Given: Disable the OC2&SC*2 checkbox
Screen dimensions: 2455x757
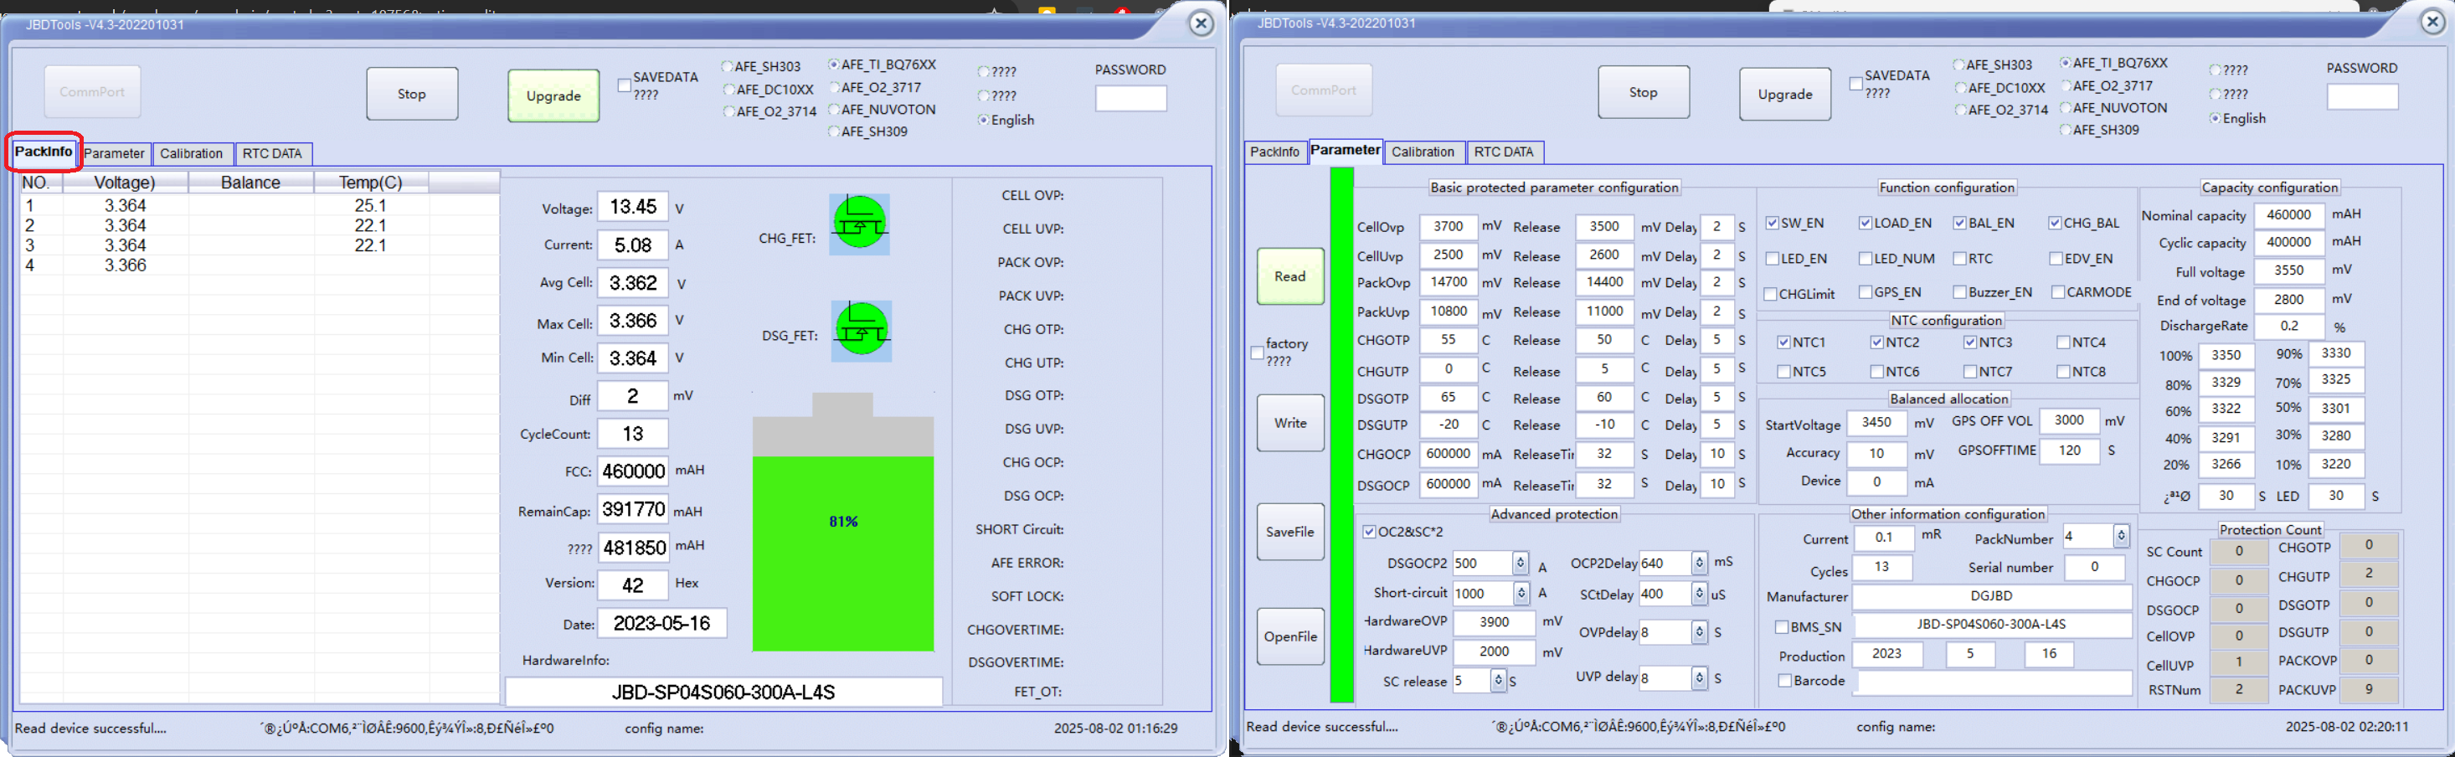Looking at the screenshot, I should pyautogui.click(x=1368, y=532).
